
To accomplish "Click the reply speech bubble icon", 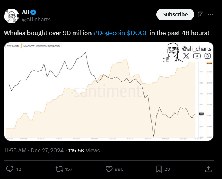I will 10,169.
